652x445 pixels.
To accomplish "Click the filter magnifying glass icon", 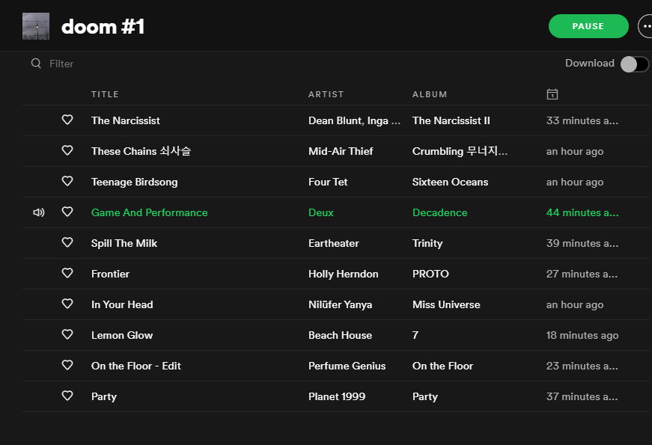I will pyautogui.click(x=36, y=64).
